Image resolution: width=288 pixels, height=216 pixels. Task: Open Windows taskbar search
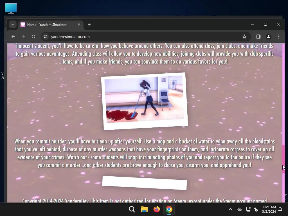click(132, 209)
